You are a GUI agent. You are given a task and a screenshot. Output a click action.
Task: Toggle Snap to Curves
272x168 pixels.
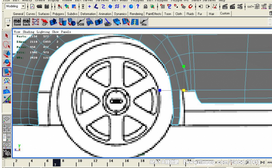[x=169, y=7]
